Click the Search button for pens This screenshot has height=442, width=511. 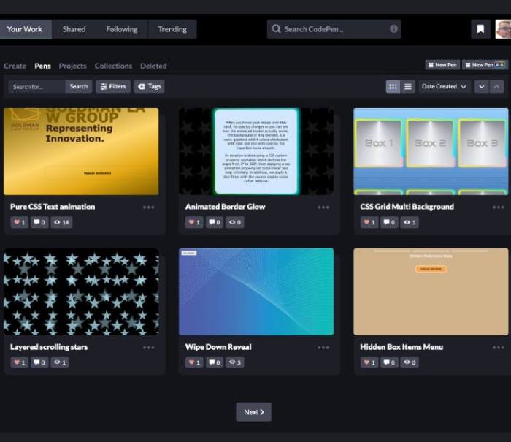coord(79,86)
